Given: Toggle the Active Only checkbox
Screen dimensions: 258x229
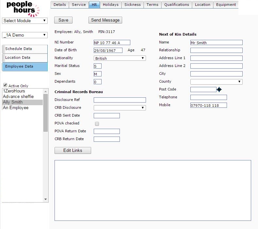Looking at the screenshot, I should tap(5, 85).
